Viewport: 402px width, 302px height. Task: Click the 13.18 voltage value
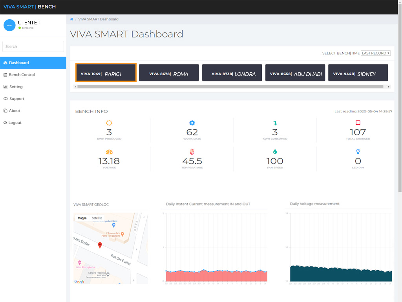pyautogui.click(x=109, y=161)
